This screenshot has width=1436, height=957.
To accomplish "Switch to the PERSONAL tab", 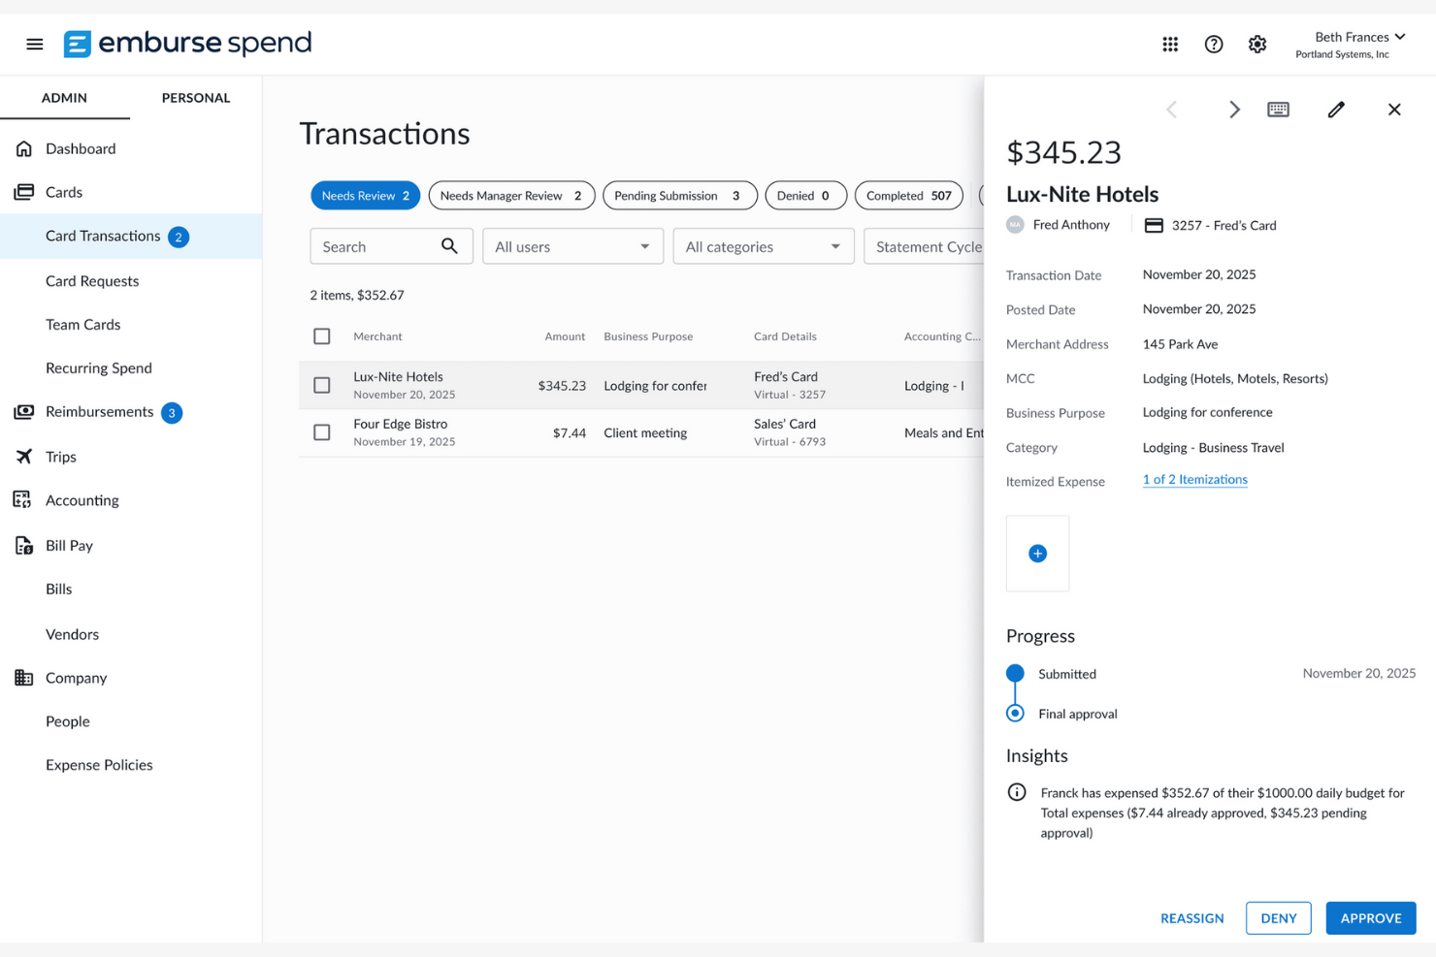I will tap(195, 98).
